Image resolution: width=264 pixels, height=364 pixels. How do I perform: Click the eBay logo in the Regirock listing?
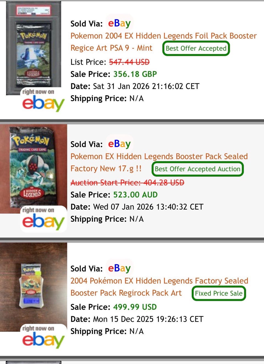tap(119, 268)
